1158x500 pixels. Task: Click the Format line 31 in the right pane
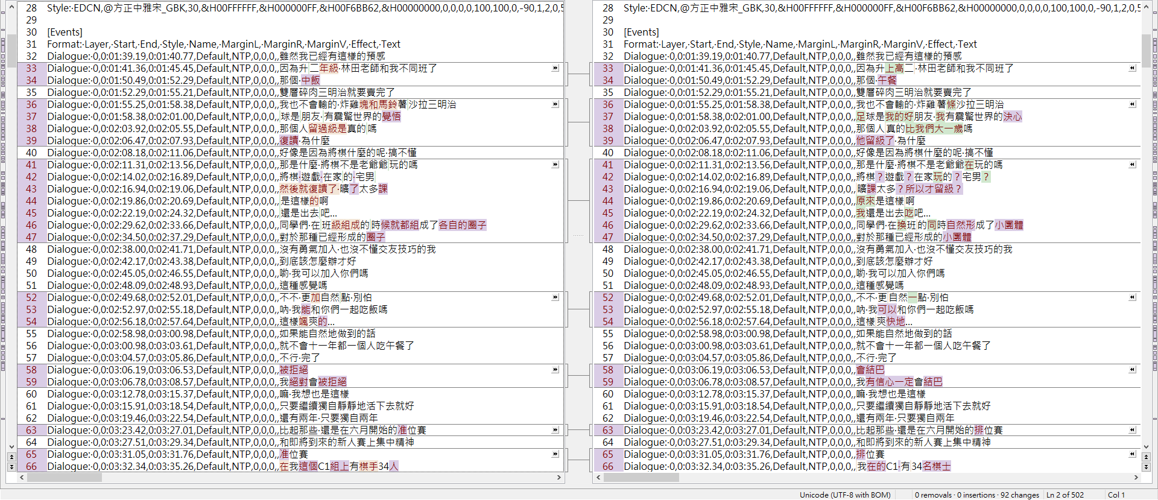[x=800, y=44]
